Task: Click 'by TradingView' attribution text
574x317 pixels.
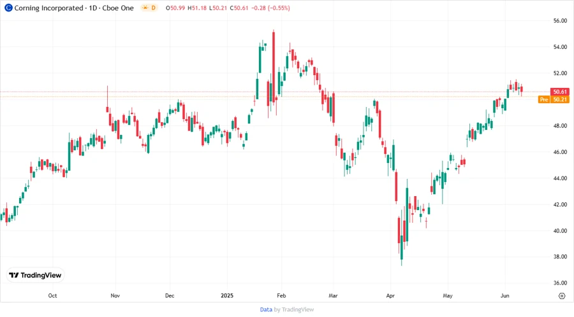Action: coord(294,310)
